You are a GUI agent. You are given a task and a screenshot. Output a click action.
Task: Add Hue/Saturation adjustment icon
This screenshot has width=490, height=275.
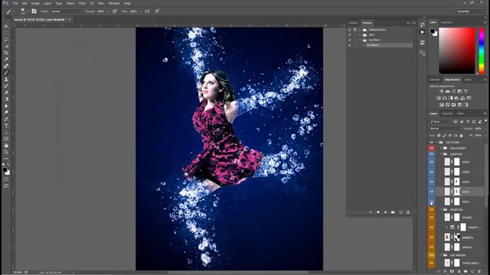point(439,98)
